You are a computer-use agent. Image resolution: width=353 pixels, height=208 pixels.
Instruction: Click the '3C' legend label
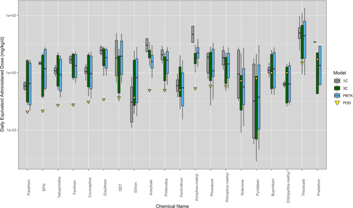345,88
